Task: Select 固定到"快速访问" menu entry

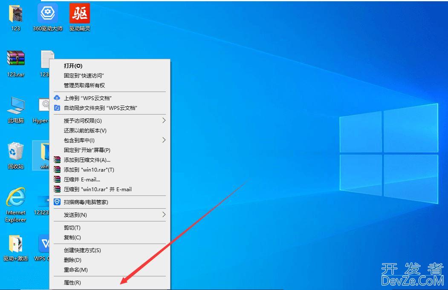Action: (x=110, y=76)
